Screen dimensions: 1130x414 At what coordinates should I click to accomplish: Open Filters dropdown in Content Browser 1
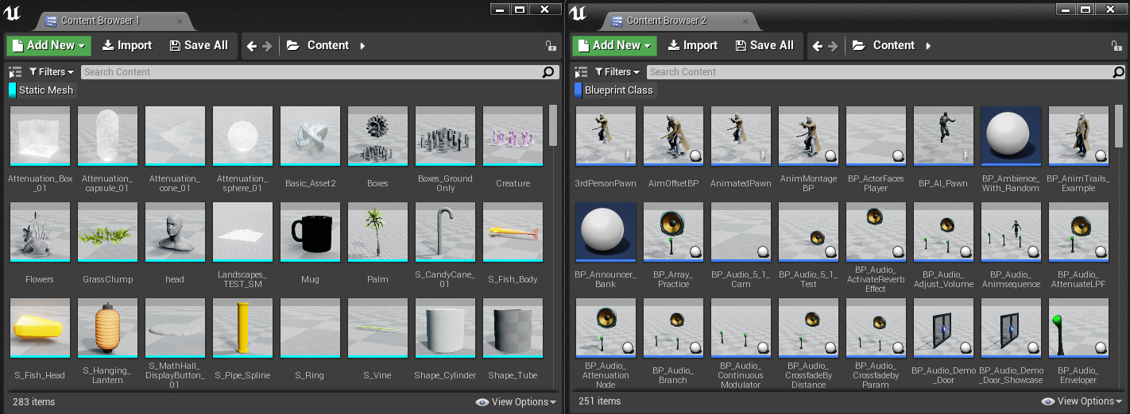(52, 71)
